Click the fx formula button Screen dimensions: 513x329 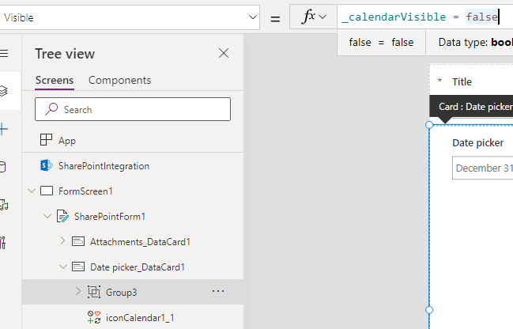313,17
